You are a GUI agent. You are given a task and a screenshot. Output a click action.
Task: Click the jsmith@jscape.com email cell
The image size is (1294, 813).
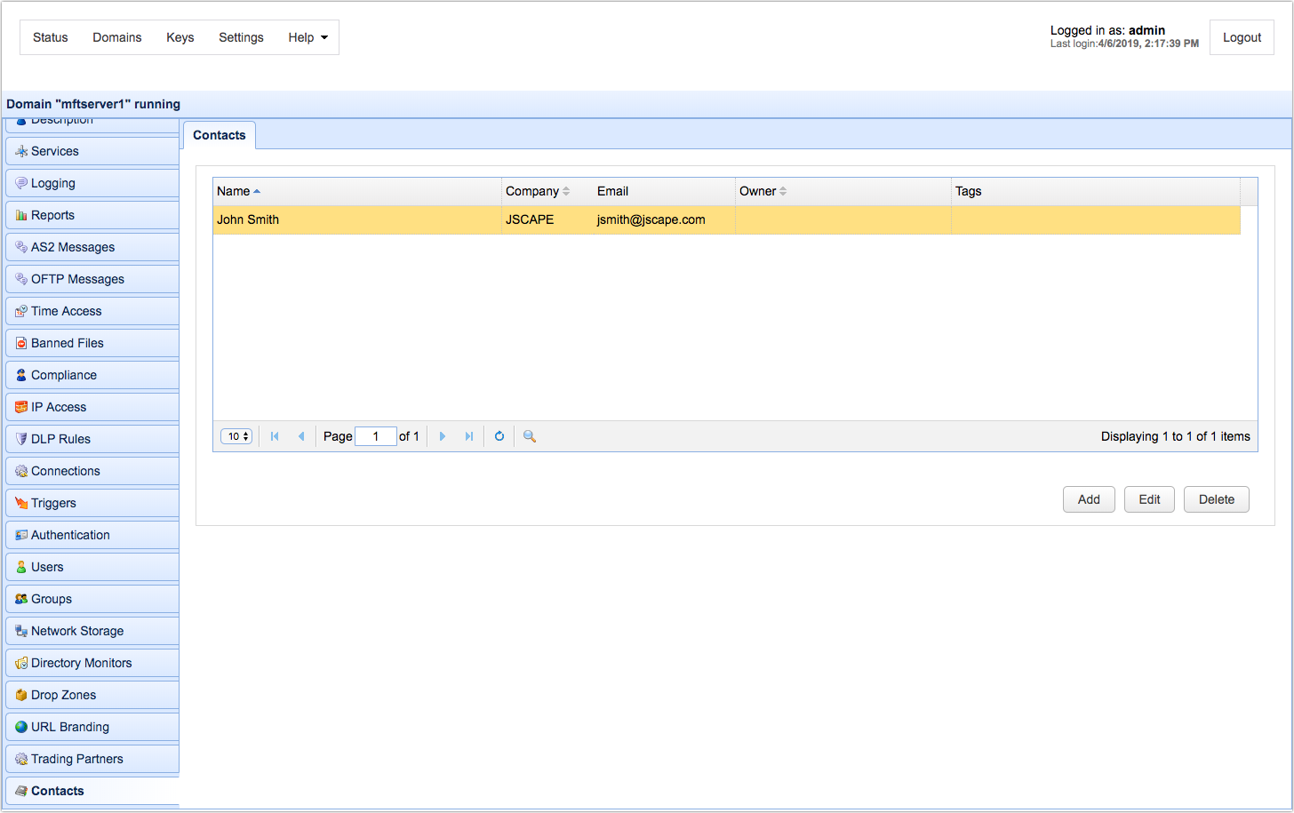[x=664, y=219]
